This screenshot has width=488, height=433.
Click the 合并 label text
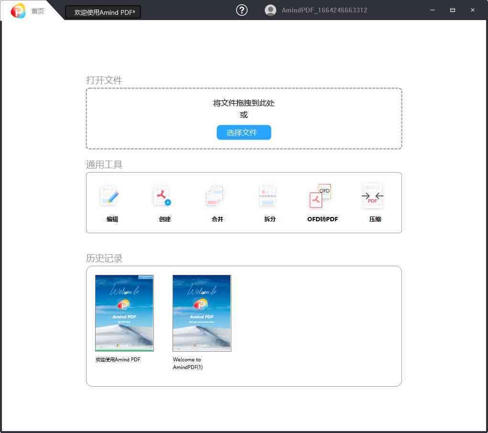pos(217,219)
